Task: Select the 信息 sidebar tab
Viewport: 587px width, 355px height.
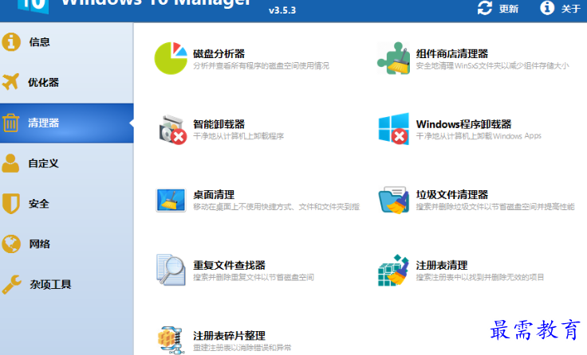Action: coord(67,42)
